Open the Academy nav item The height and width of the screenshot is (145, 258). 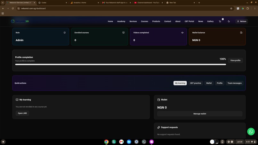121,21
